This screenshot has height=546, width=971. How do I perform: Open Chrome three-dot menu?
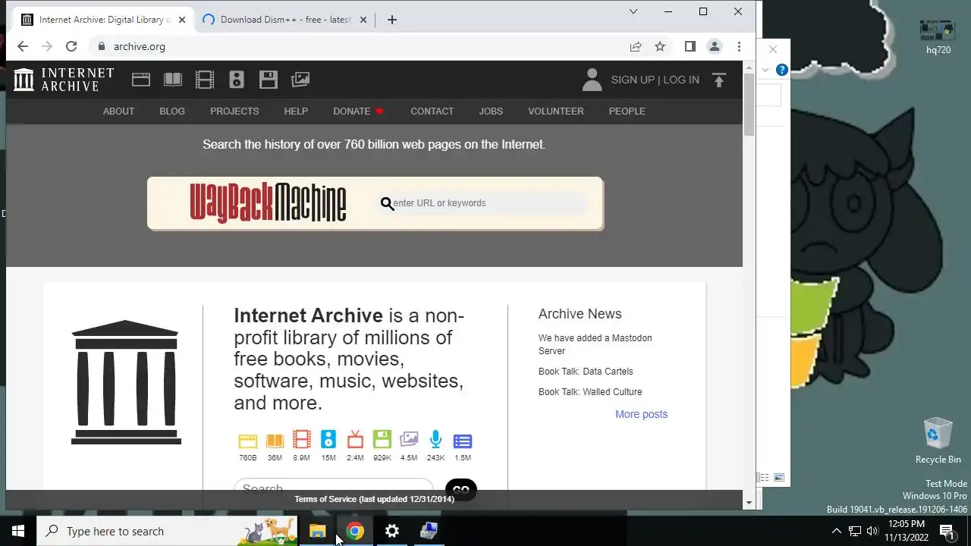pos(739,46)
